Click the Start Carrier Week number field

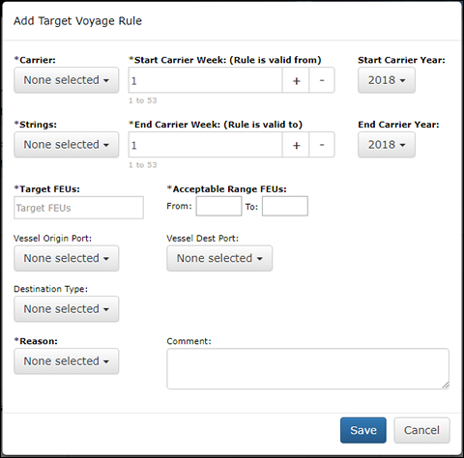205,80
